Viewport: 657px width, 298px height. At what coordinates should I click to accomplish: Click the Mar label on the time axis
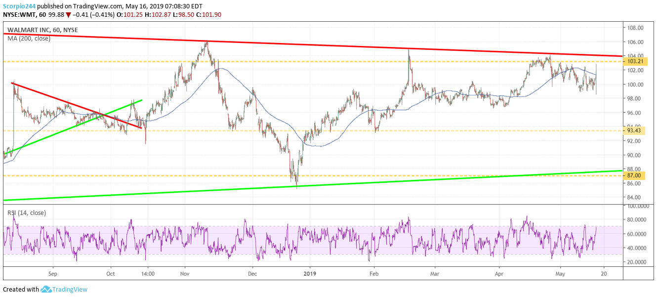pos(435,273)
